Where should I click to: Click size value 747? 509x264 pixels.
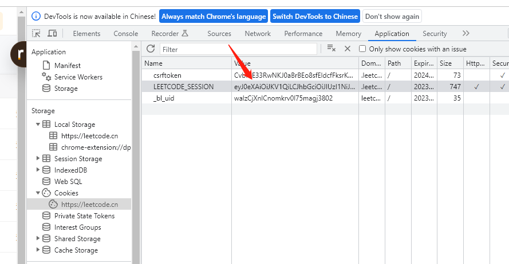tap(455, 86)
